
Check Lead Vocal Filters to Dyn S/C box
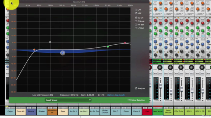[155, 14]
